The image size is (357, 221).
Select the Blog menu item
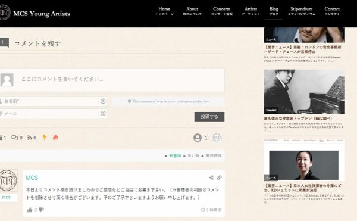[274, 11]
